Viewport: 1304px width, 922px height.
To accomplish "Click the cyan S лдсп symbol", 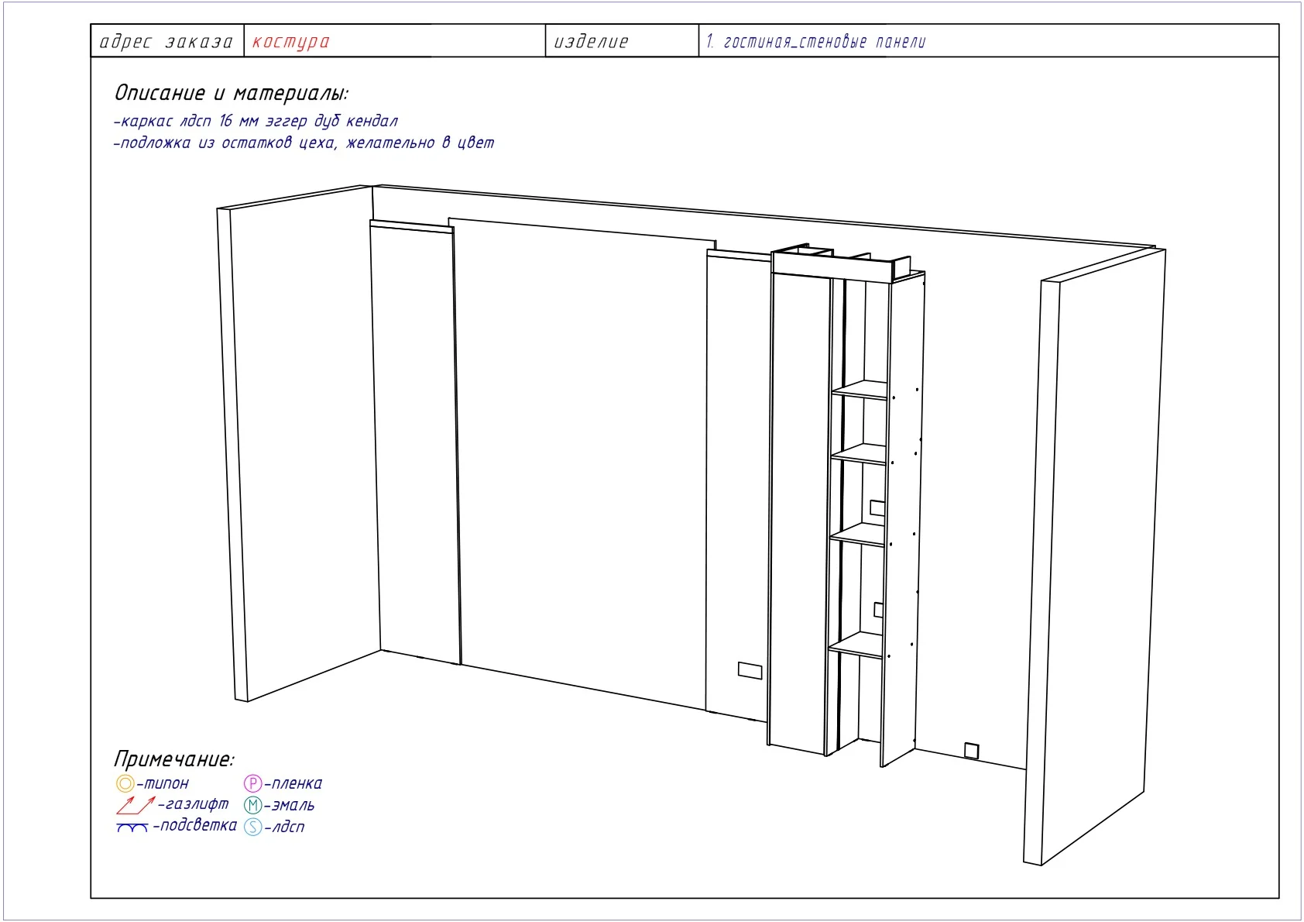I will [x=253, y=827].
